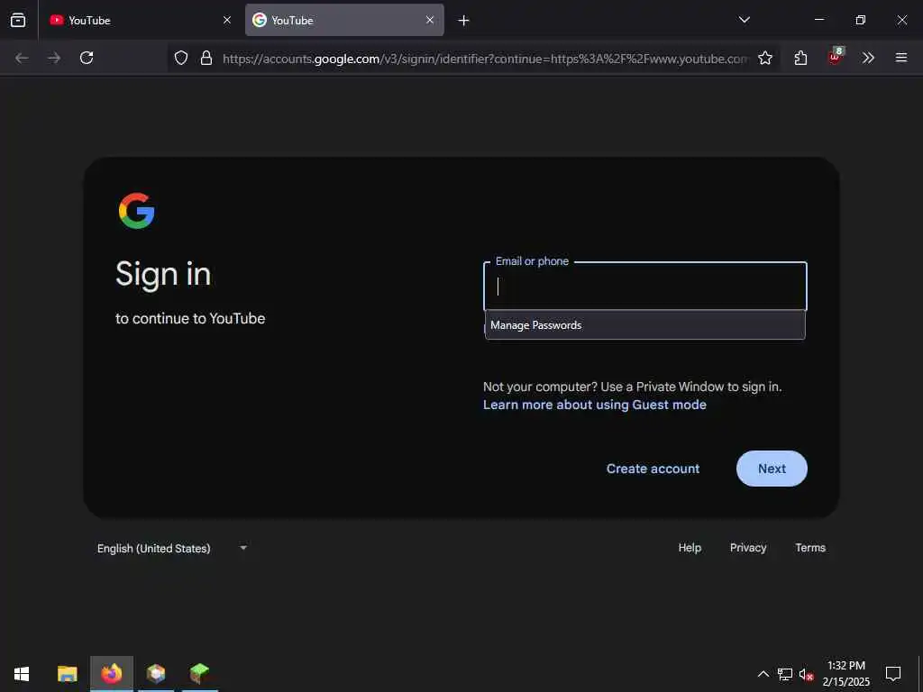The width and height of the screenshot is (923, 692).
Task: Click Create account
Action: [x=653, y=469]
